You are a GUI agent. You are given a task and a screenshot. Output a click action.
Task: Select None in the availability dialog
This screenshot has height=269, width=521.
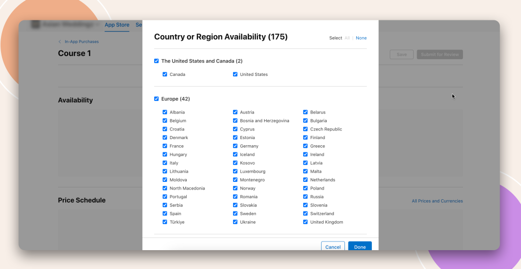point(361,38)
